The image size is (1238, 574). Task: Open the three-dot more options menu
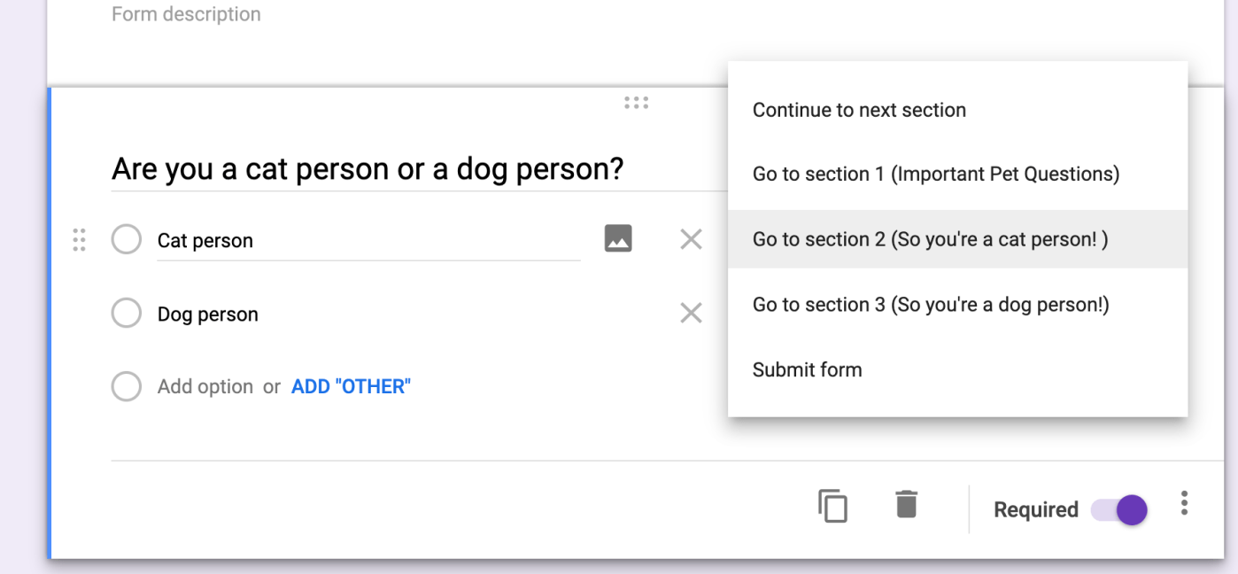tap(1184, 504)
